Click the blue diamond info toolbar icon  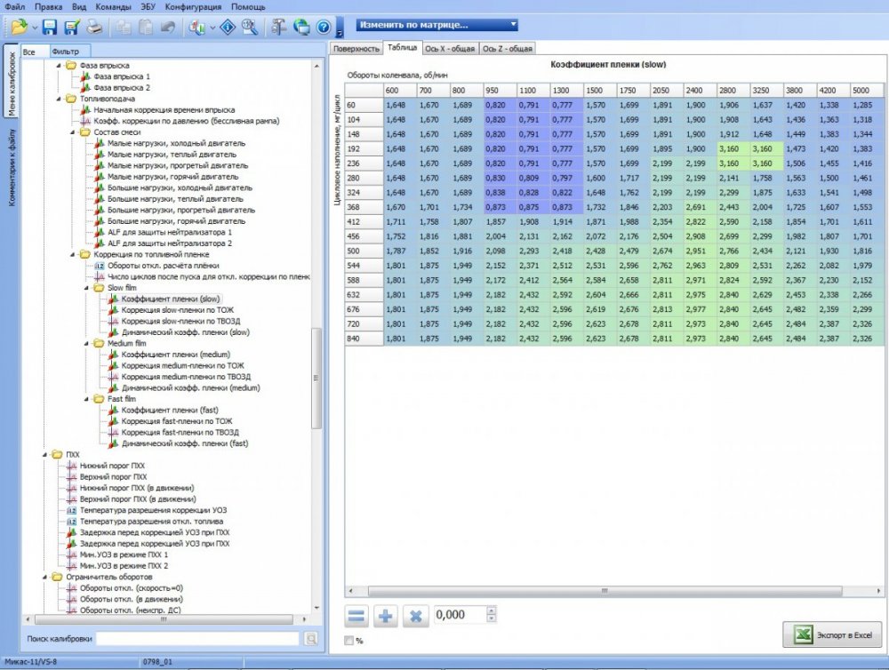pos(227,27)
